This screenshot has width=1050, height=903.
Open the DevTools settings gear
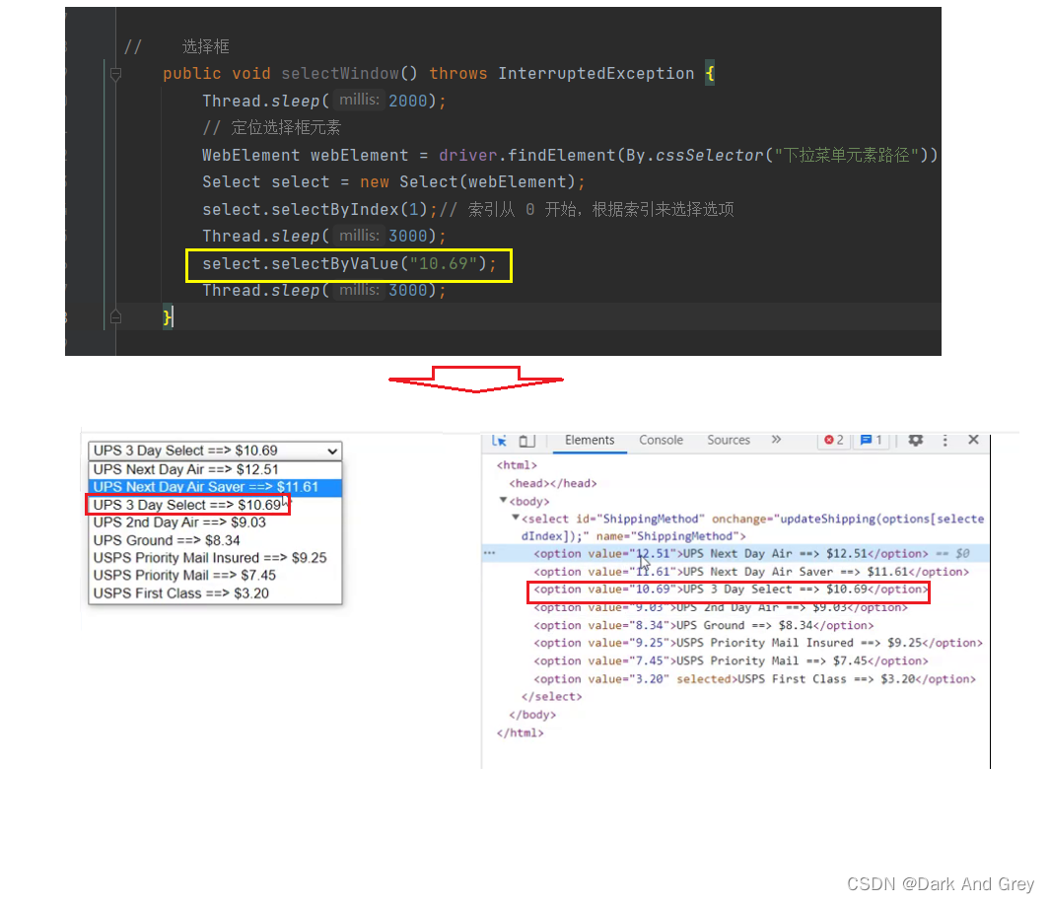click(x=915, y=440)
